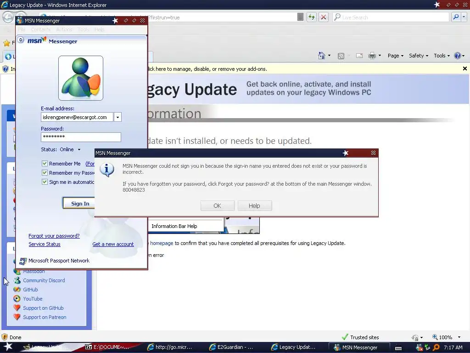
Task: Toggle the Remember Me checkbox
Action: point(45,164)
